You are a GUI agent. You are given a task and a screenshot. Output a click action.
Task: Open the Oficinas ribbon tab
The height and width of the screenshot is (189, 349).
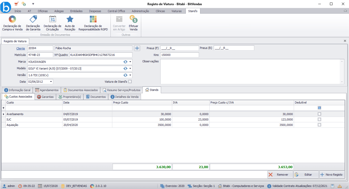(x=43, y=11)
